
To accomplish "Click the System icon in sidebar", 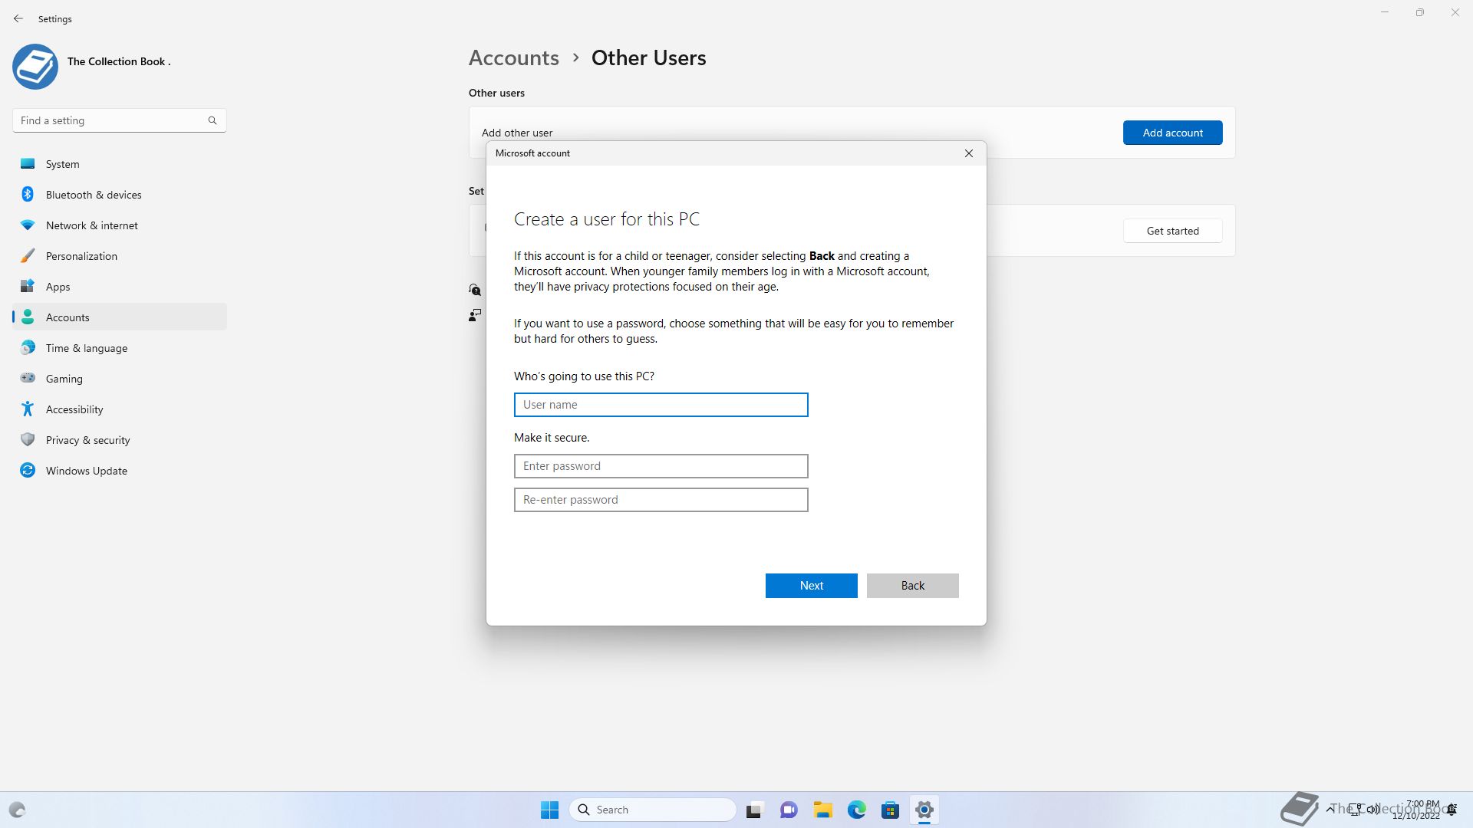I will (x=28, y=163).
